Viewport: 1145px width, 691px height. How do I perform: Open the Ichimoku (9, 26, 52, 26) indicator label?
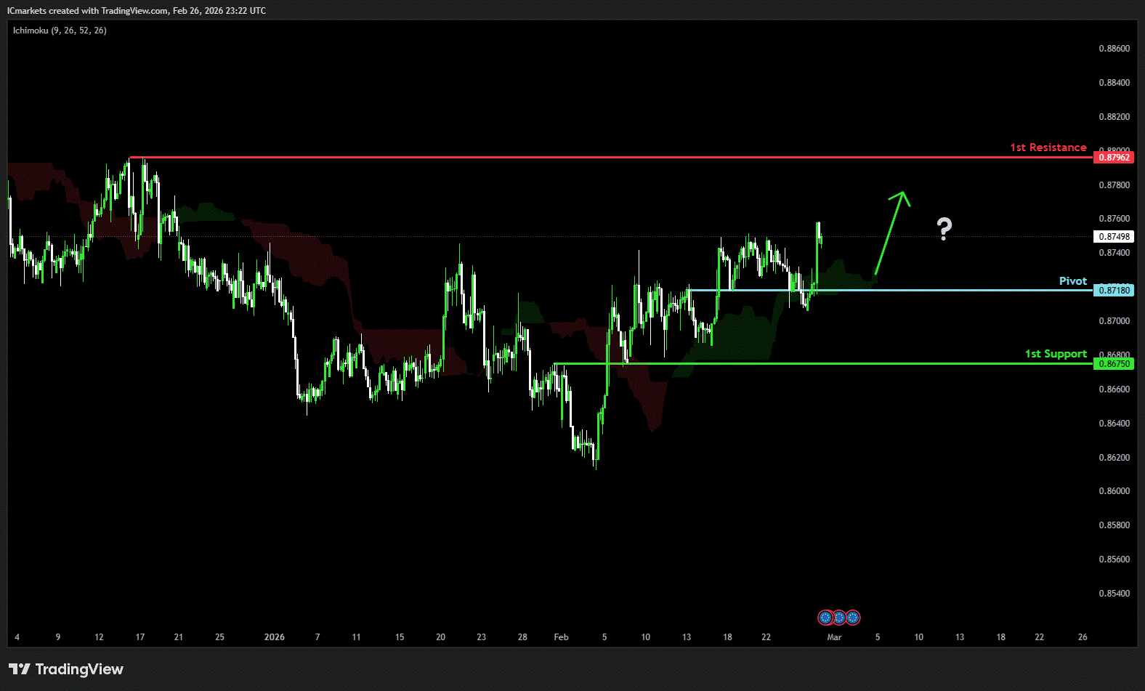coord(60,31)
